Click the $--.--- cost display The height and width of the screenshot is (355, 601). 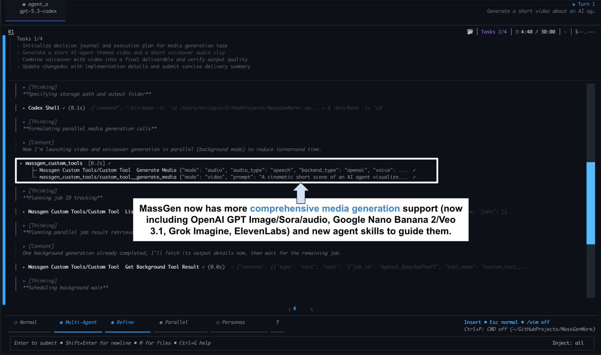click(585, 32)
